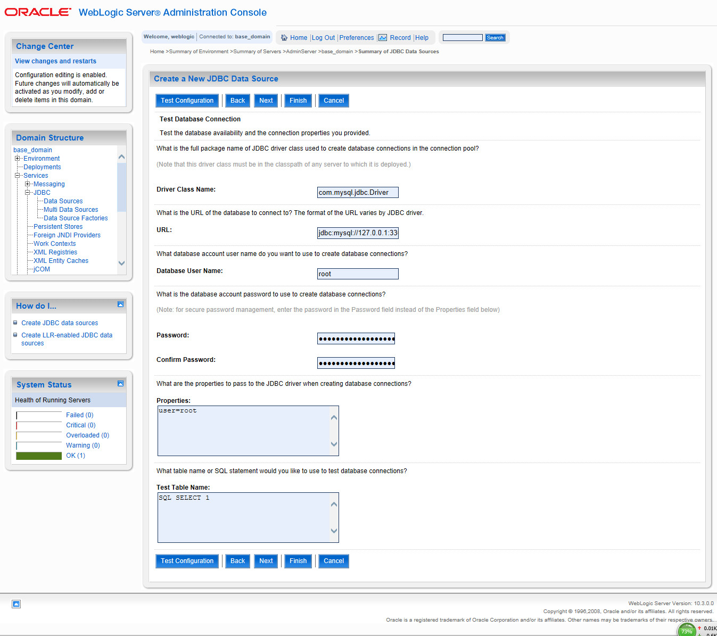The height and width of the screenshot is (636, 717).
Task: Click Test Table Name scroll up arrow
Action: [334, 504]
